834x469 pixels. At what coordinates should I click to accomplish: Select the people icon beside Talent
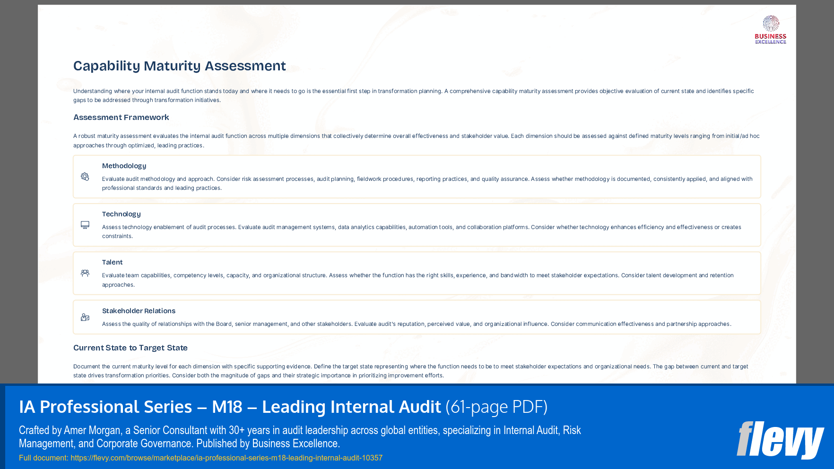(85, 273)
